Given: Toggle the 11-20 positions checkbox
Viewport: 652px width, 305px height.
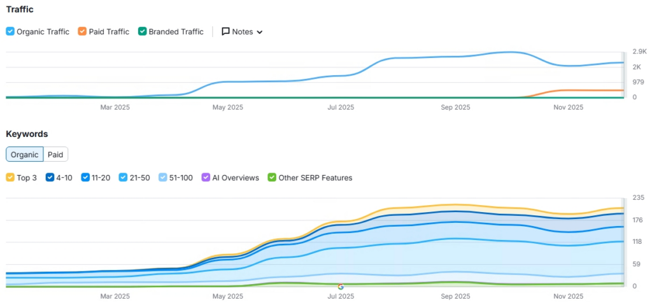Looking at the screenshot, I should pyautogui.click(x=85, y=178).
